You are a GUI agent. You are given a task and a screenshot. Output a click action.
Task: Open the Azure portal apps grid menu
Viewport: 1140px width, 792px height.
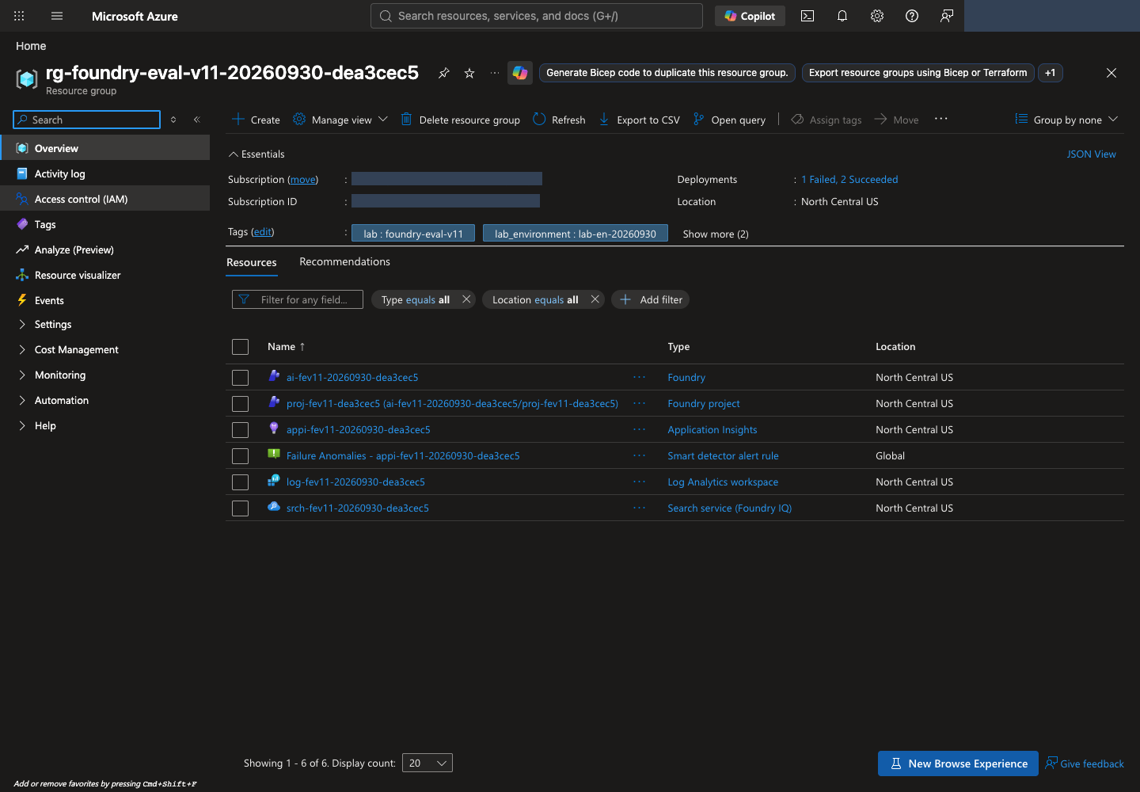[x=19, y=16]
